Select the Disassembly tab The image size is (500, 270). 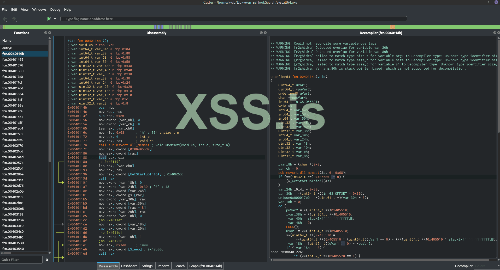pos(108,266)
